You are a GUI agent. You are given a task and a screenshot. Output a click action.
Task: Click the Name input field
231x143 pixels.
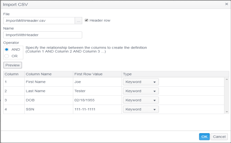[x=42, y=35]
